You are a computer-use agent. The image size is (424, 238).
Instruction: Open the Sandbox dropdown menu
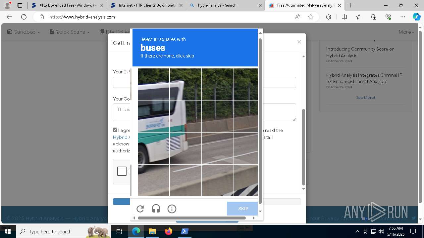click(x=24, y=32)
